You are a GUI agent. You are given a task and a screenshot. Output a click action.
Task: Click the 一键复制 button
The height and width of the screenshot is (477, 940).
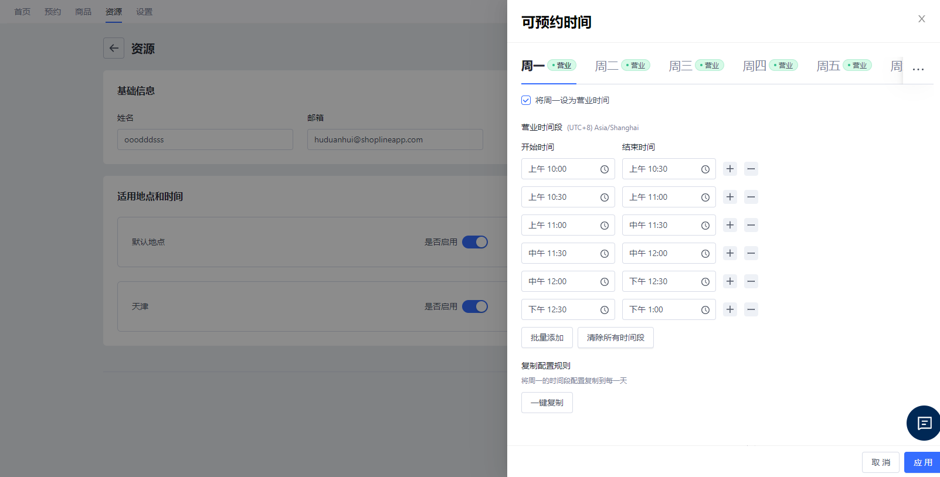[x=547, y=403]
